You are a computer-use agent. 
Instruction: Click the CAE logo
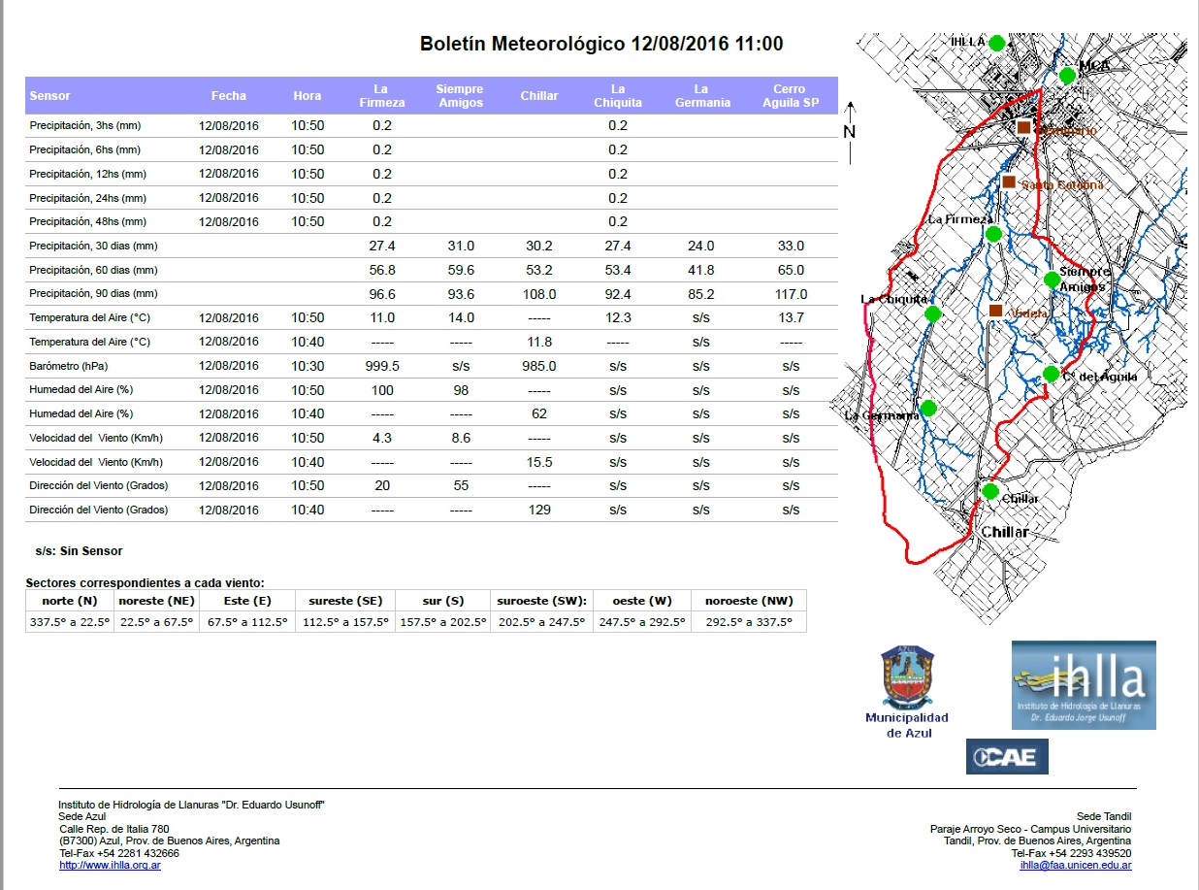[x=1007, y=757]
